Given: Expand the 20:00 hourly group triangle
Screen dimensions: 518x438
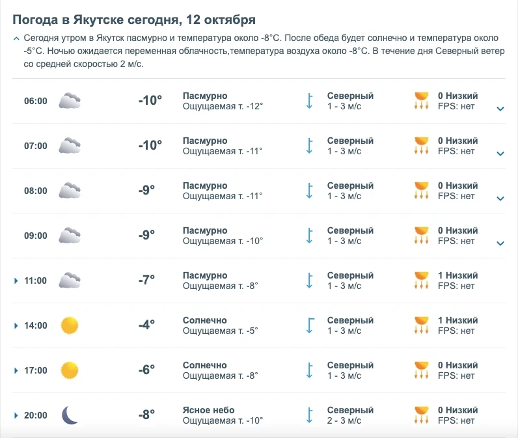Looking at the screenshot, I should click(x=16, y=415).
